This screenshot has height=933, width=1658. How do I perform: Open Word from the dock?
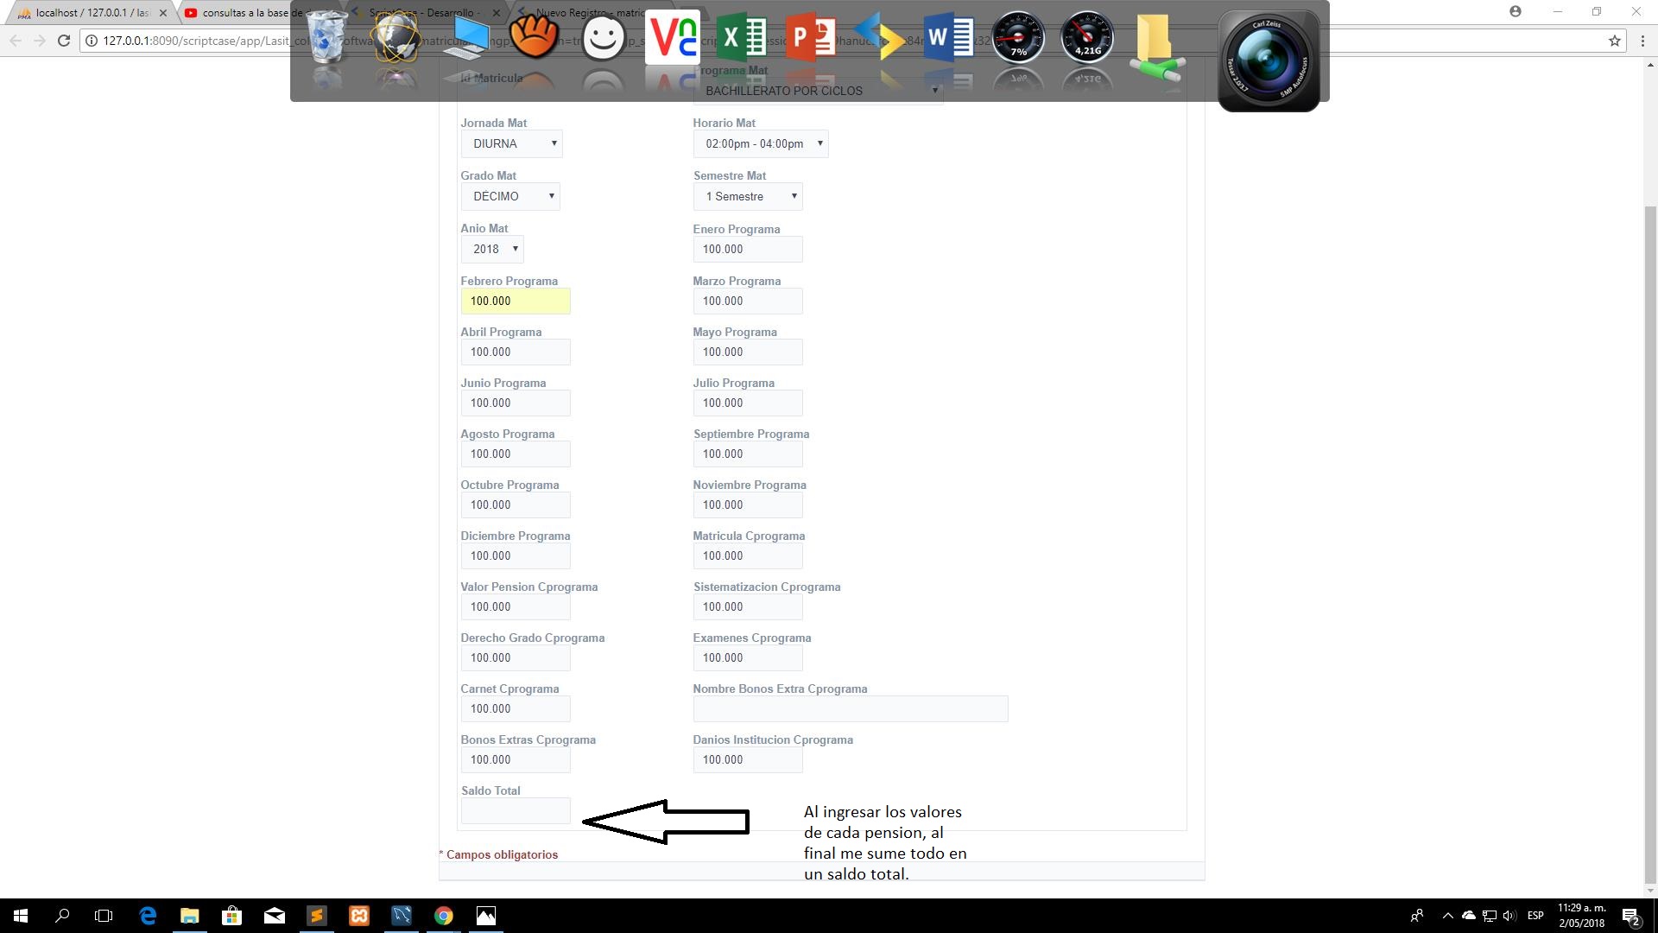pyautogui.click(x=948, y=38)
